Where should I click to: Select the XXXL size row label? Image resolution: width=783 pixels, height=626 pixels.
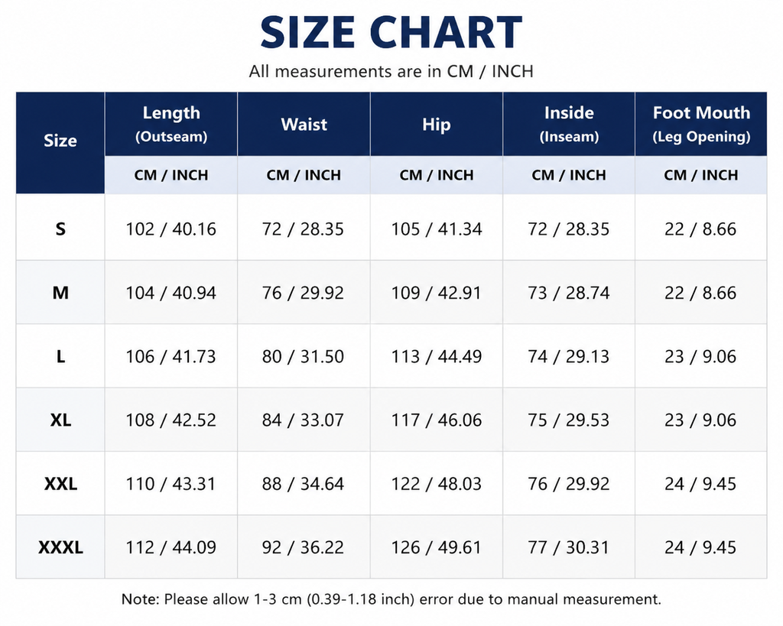[x=60, y=547]
